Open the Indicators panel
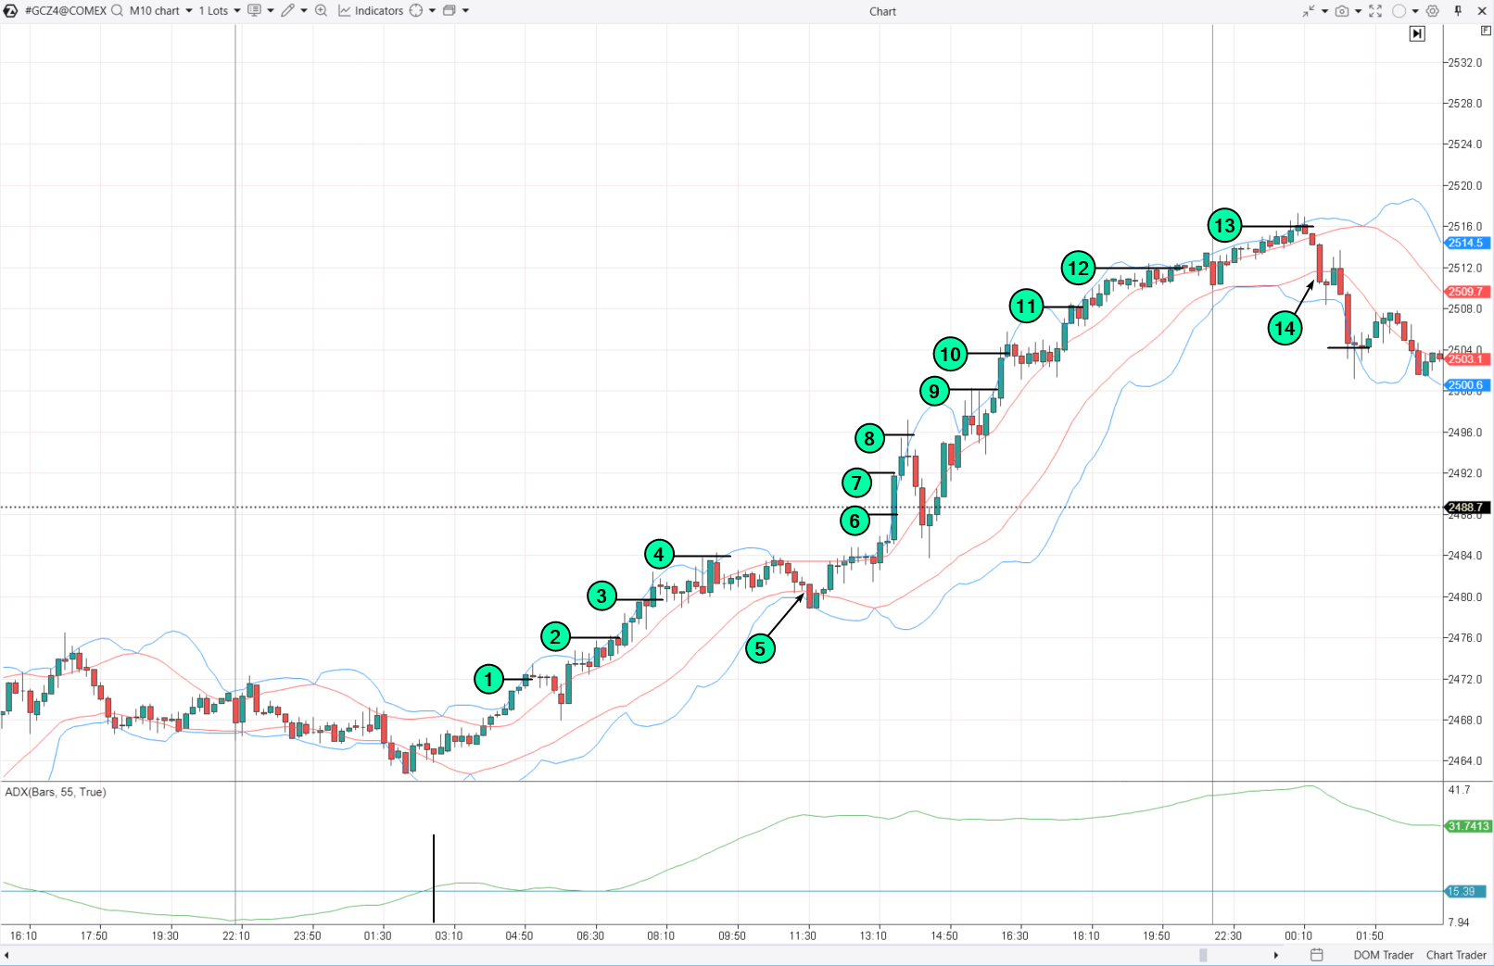Viewport: 1494px width, 966px height. pyautogui.click(x=378, y=10)
